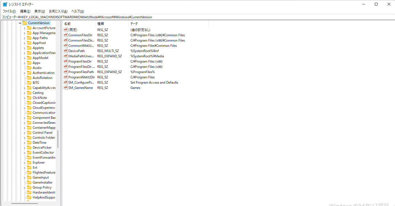
Task: Open the お気に入り(A) menu
Action: 58,11
